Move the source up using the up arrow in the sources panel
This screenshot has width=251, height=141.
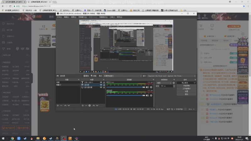tap(93, 106)
